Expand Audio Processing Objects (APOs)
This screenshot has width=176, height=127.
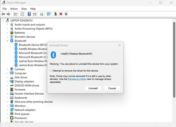point(7,29)
